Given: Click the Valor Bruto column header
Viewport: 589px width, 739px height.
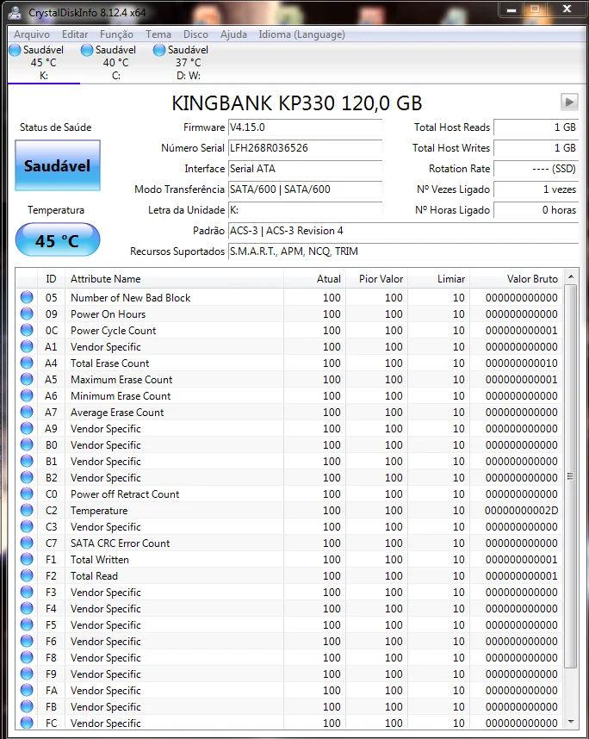Looking at the screenshot, I should click(x=517, y=279).
